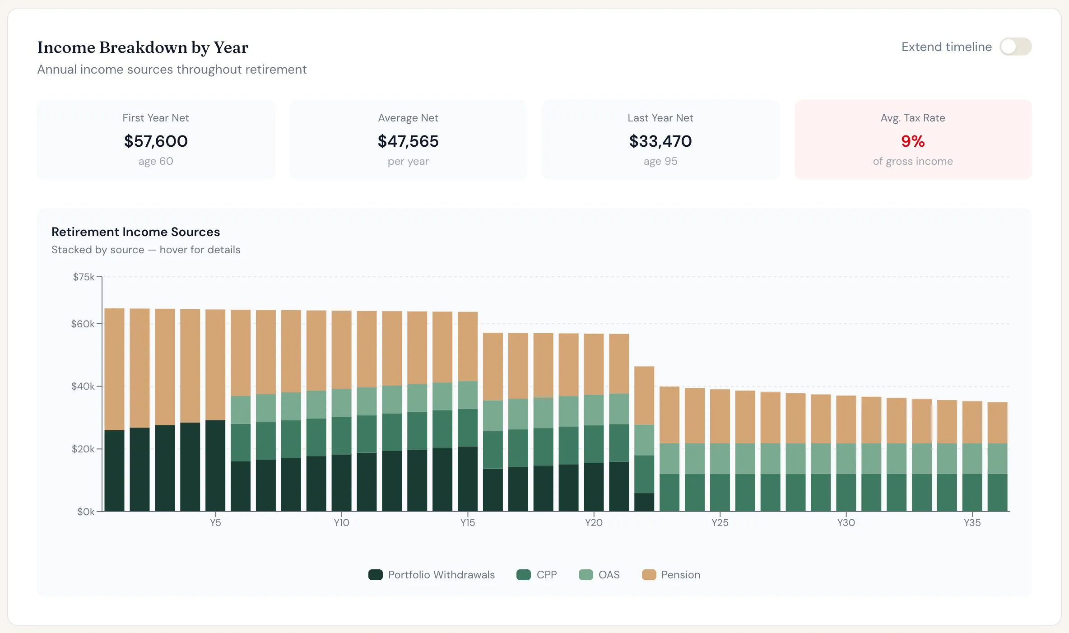This screenshot has height=633, width=1069.
Task: Open the Average Net card
Action: coord(408,140)
